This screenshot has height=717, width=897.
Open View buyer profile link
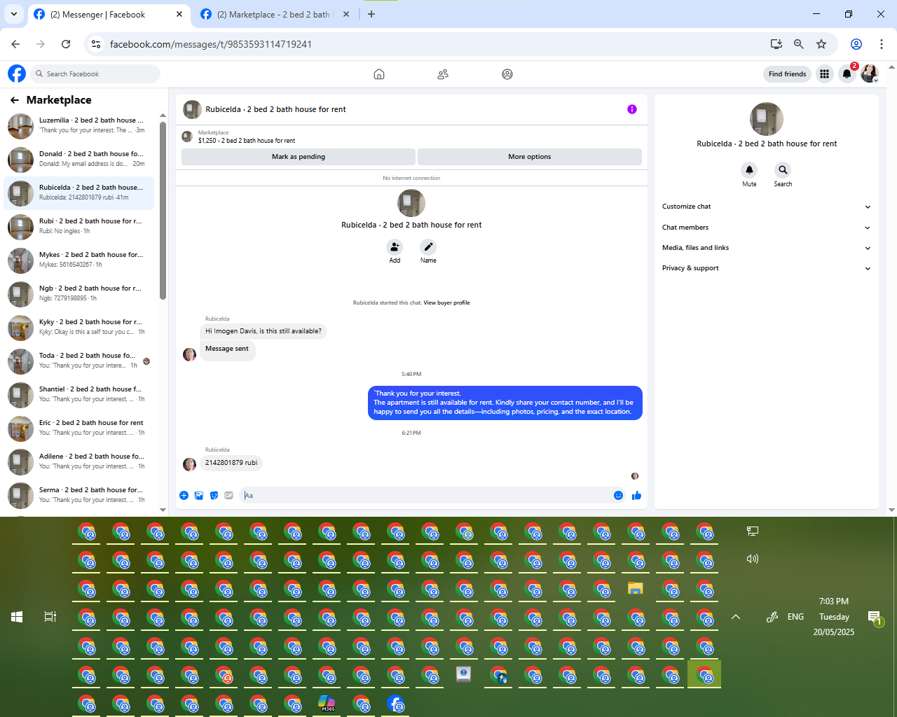point(446,303)
